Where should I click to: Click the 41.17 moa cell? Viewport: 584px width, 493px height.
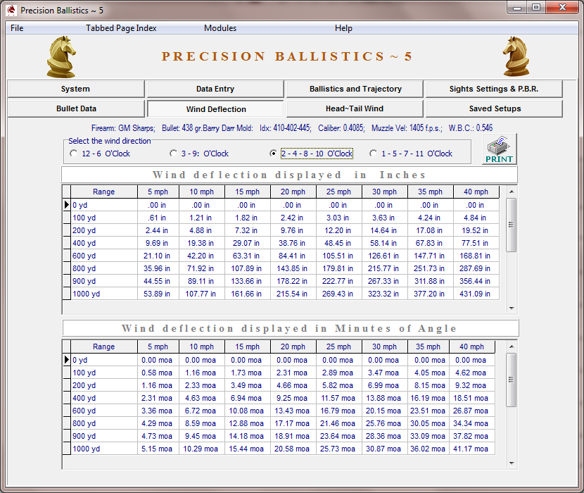[472, 449]
